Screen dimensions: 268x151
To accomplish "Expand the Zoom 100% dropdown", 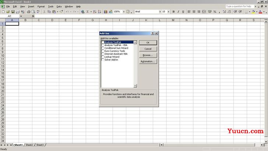I will pyautogui.click(x=124, y=12).
